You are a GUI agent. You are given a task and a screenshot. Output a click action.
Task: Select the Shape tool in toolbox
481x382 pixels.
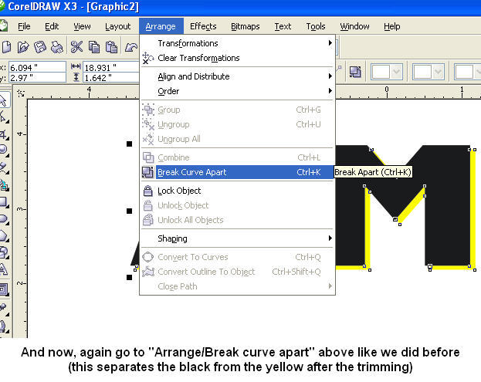[x=4, y=117]
